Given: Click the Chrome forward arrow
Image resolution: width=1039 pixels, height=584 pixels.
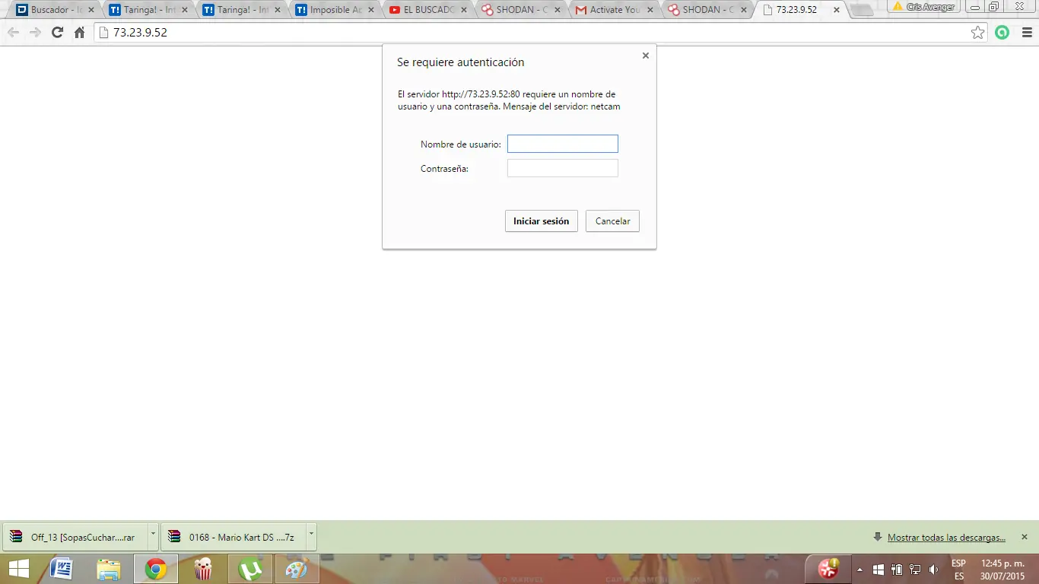Looking at the screenshot, I should click(35, 33).
